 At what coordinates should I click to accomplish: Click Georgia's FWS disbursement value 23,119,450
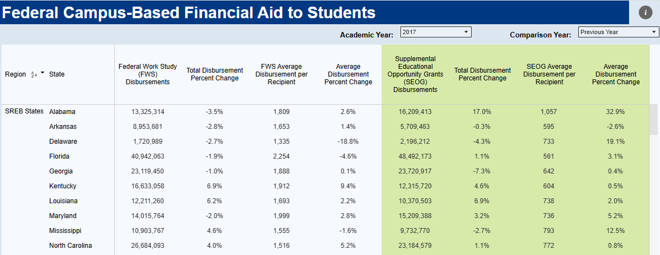[x=147, y=171]
